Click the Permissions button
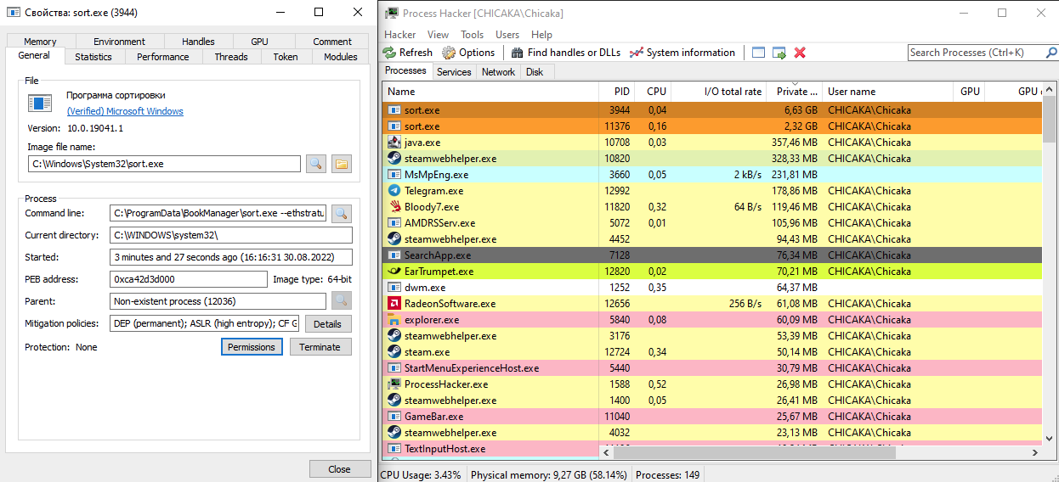The height and width of the screenshot is (482, 1059). point(252,347)
